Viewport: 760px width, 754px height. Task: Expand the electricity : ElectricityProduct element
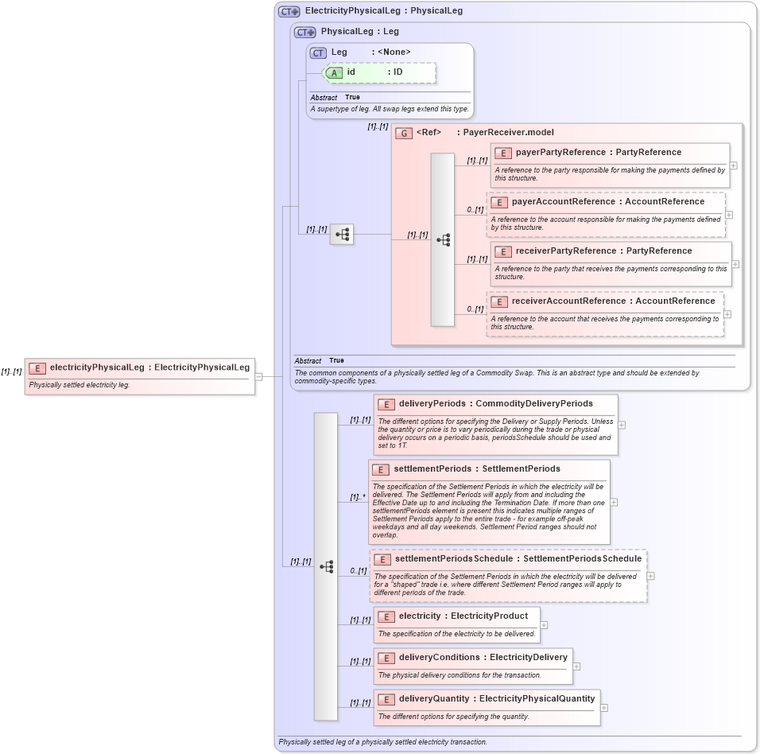544,625
